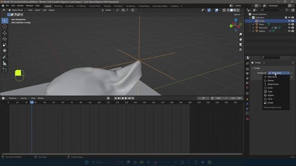Hide the Sphere object in viewport

[289, 31]
